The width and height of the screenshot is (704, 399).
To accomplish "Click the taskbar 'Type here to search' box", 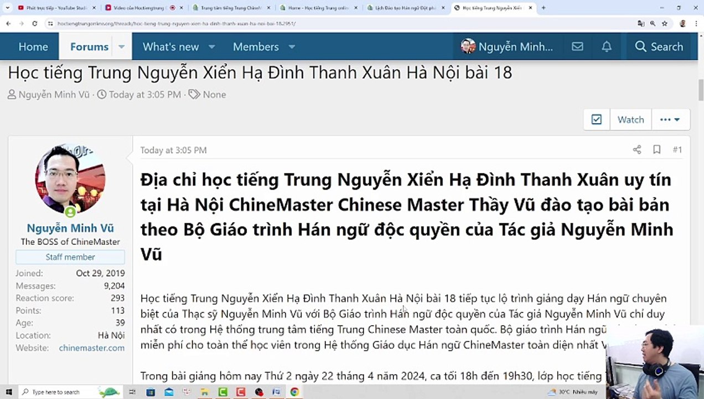I will coord(69,392).
